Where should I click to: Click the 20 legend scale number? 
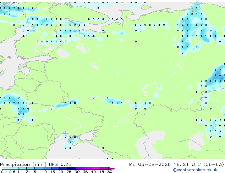61,172
